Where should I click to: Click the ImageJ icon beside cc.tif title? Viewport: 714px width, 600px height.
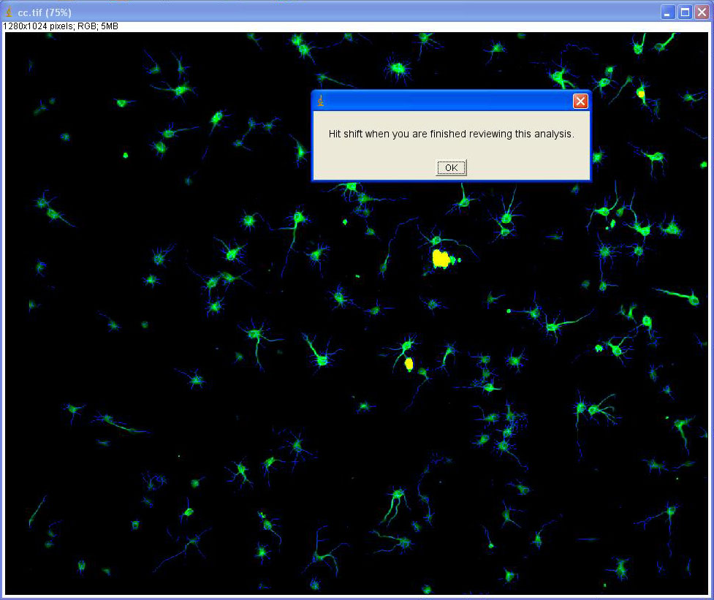(10, 12)
